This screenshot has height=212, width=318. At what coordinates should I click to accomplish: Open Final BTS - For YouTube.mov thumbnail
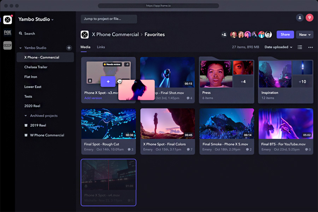[x=286, y=124]
